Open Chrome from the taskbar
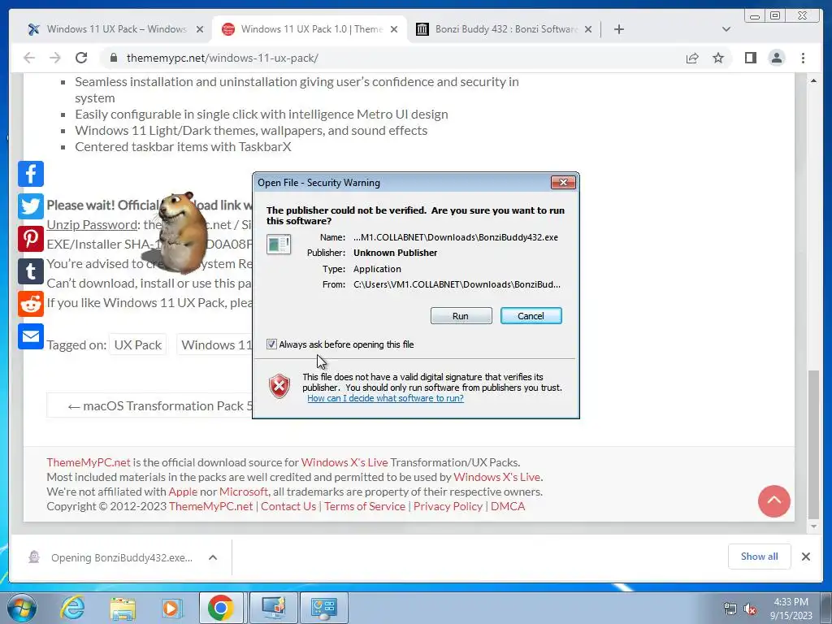Viewport: 832px width, 624px height. click(x=221, y=608)
